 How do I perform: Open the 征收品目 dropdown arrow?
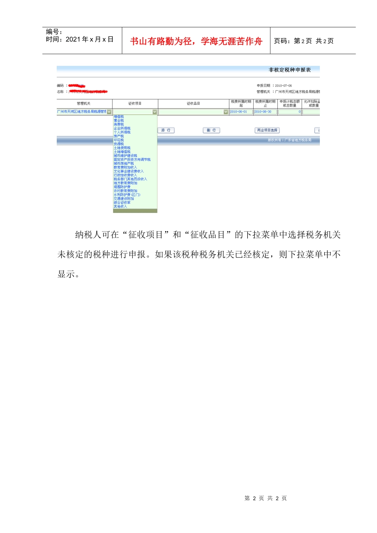click(x=226, y=112)
